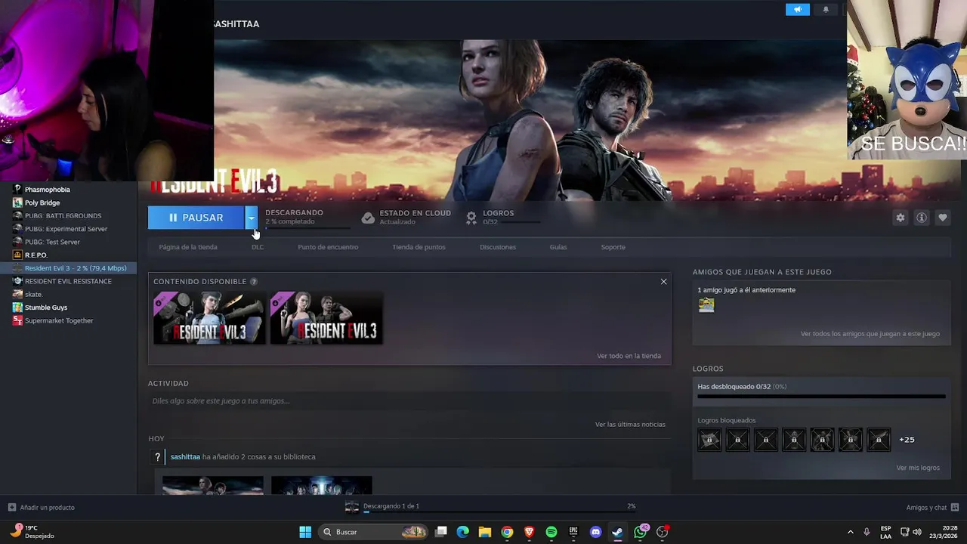Select PUBG: BATTLEGROUNDS in the library list

point(63,216)
